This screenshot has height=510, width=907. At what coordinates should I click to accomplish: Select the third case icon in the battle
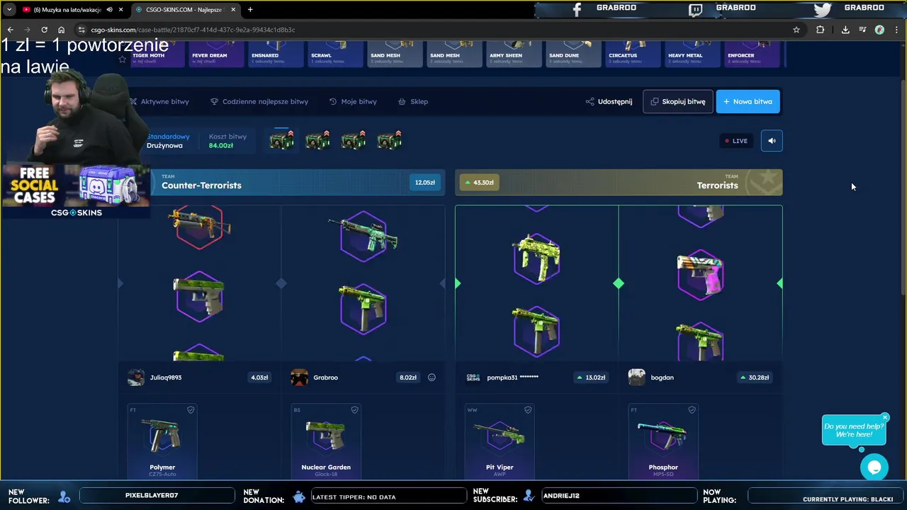pos(354,140)
